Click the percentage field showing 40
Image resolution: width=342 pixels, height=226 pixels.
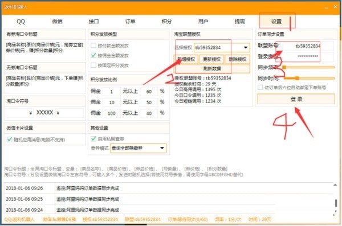(x=149, y=113)
